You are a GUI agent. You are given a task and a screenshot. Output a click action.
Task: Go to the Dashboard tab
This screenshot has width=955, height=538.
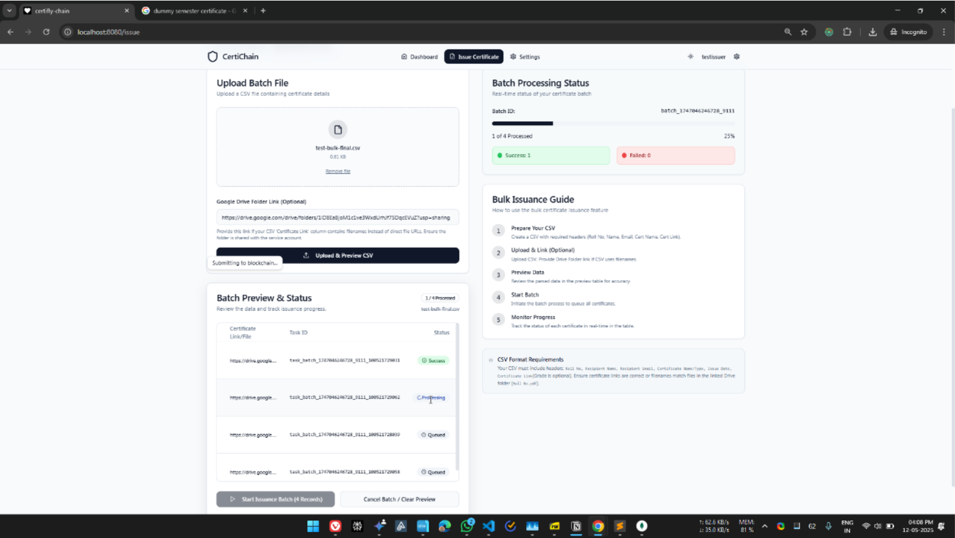coord(419,57)
